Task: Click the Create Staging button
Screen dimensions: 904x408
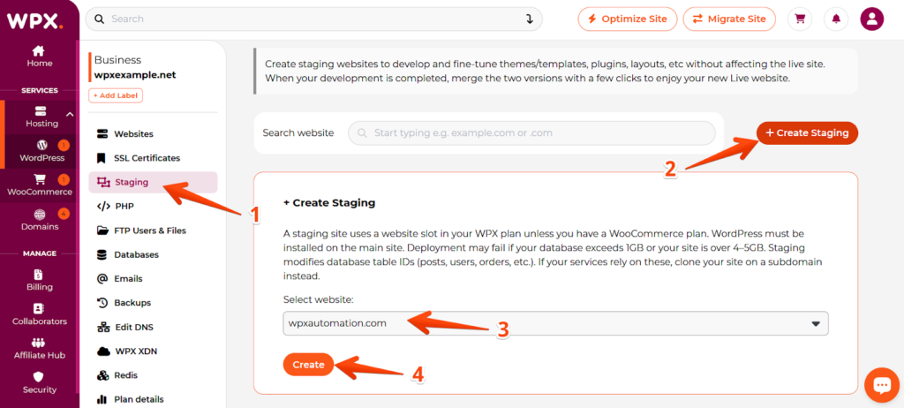Action: [807, 132]
